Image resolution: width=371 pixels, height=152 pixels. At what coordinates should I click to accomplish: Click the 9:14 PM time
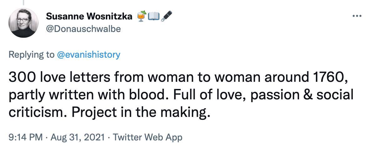26,137
